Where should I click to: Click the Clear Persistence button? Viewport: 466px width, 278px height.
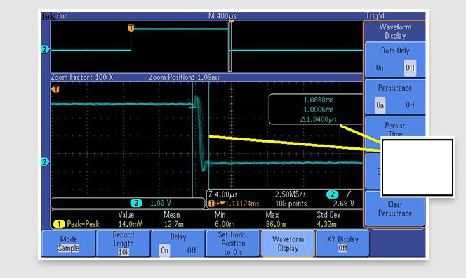tap(395, 208)
